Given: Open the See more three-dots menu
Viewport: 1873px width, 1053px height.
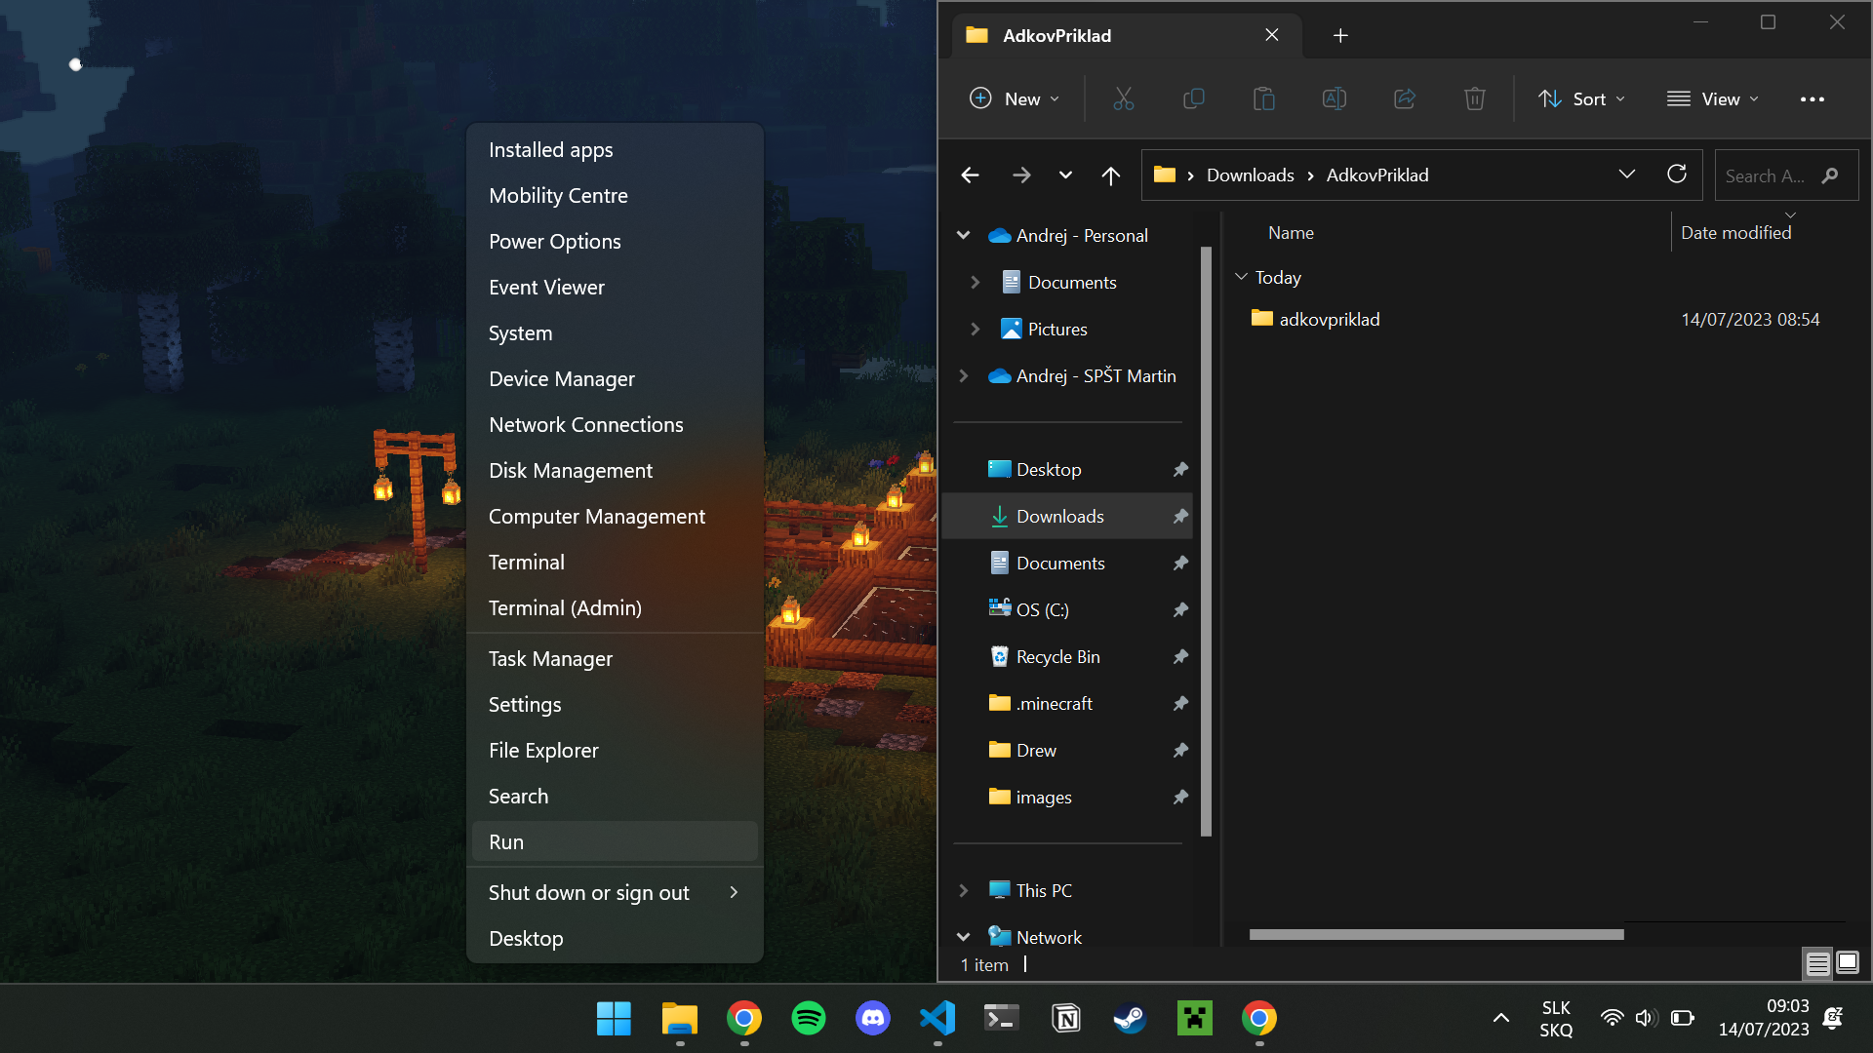Looking at the screenshot, I should coord(1812,98).
